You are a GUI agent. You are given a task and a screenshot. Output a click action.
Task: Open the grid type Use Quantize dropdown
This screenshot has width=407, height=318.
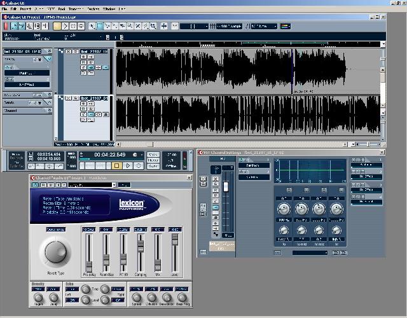coord(230,26)
